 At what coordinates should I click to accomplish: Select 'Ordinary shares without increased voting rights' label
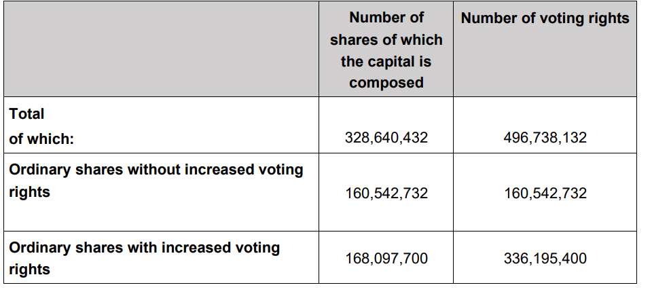tap(156, 181)
